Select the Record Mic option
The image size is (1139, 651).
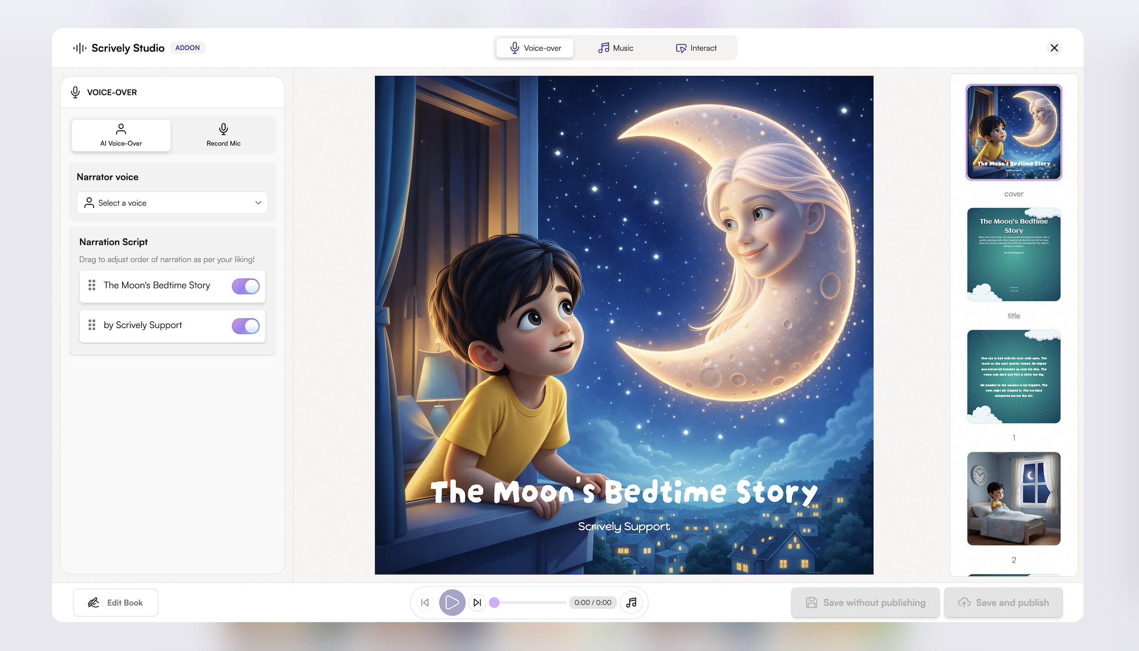point(223,135)
